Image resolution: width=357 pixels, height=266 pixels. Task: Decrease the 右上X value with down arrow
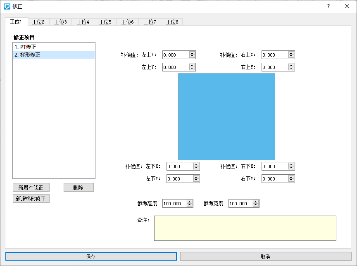point(291,57)
